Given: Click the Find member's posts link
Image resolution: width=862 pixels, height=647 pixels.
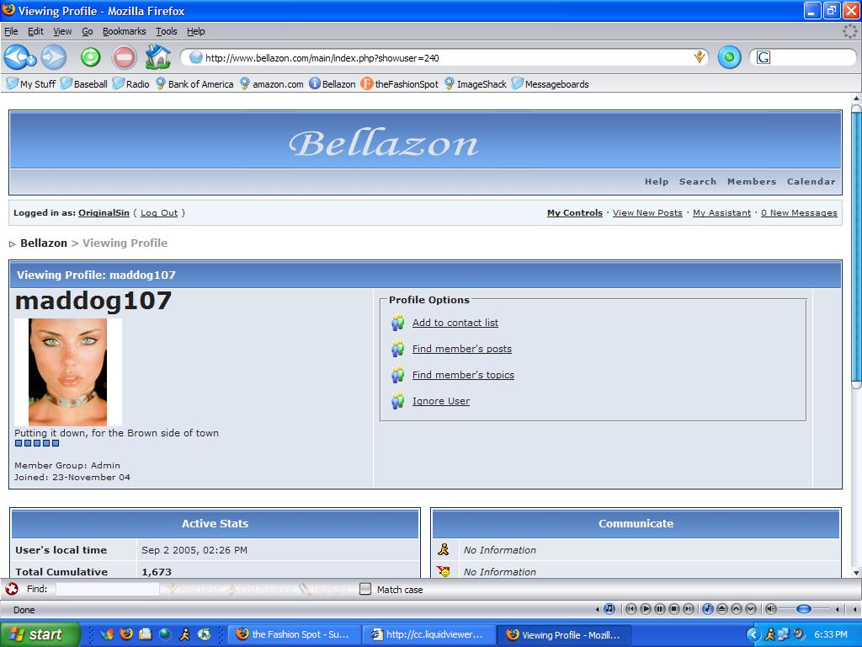Looking at the screenshot, I should coord(461,349).
